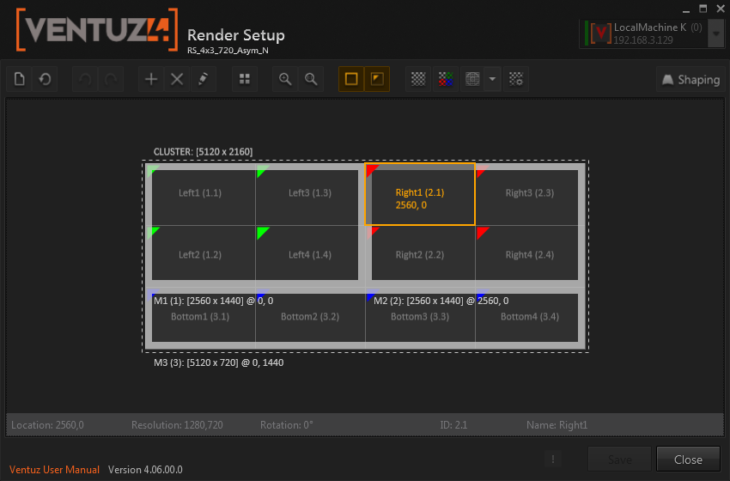Click the plus icon to add display
The height and width of the screenshot is (481, 730).
(151, 79)
